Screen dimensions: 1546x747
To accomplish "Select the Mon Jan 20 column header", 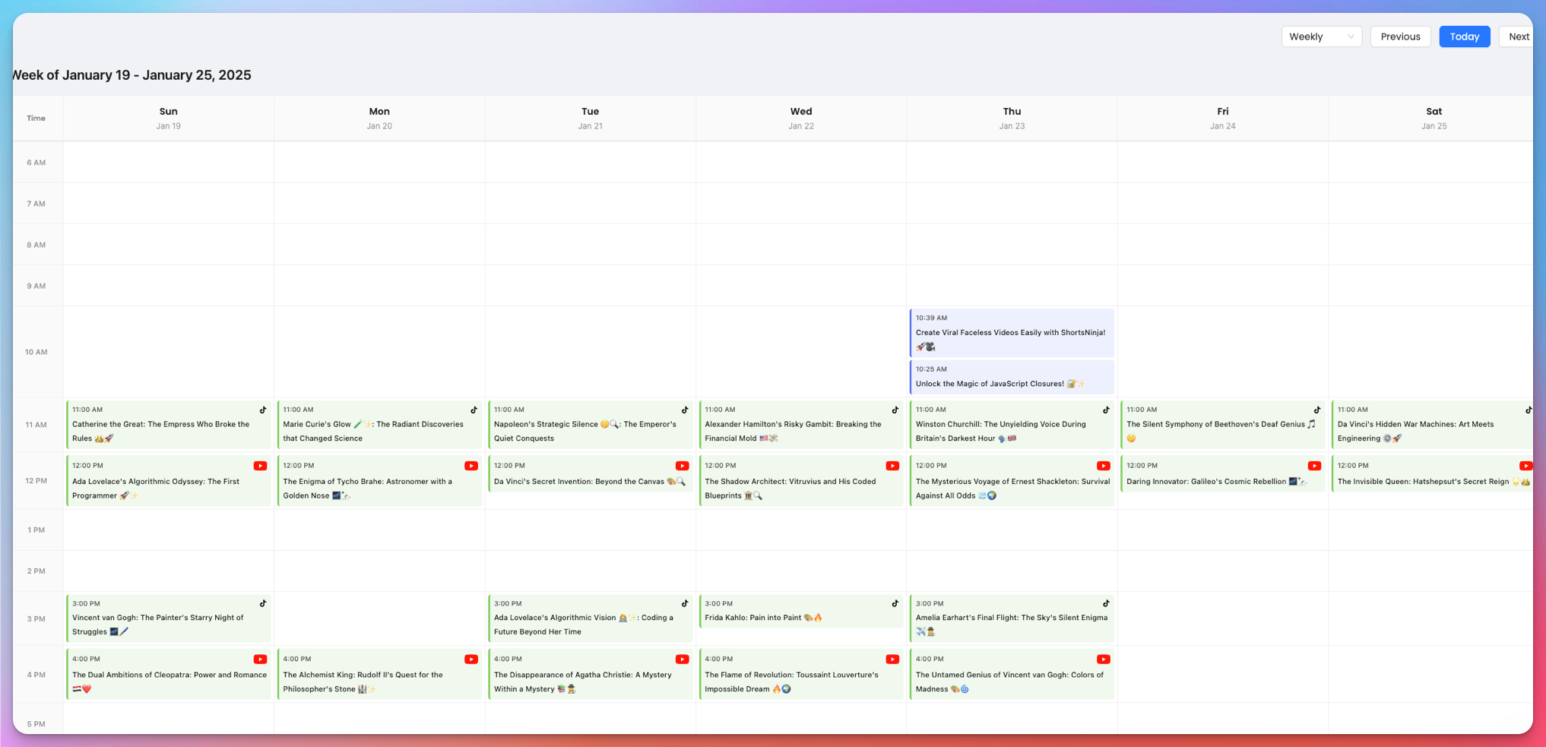I will tap(379, 118).
